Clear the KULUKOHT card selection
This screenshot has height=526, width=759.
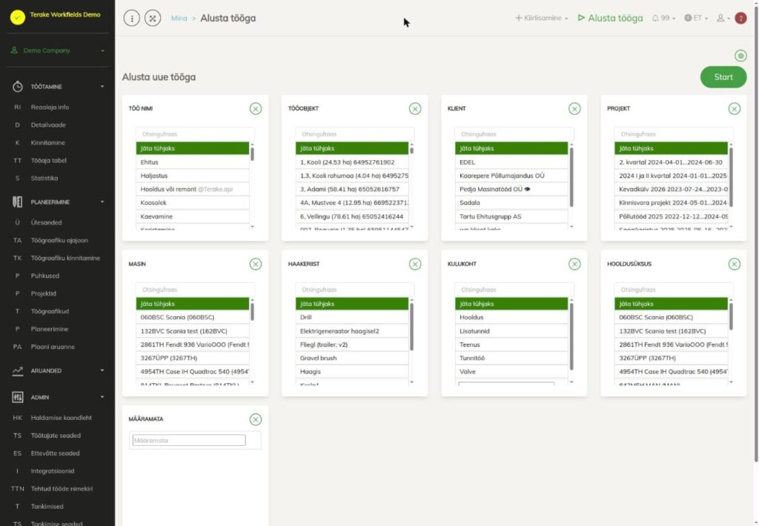[574, 264]
